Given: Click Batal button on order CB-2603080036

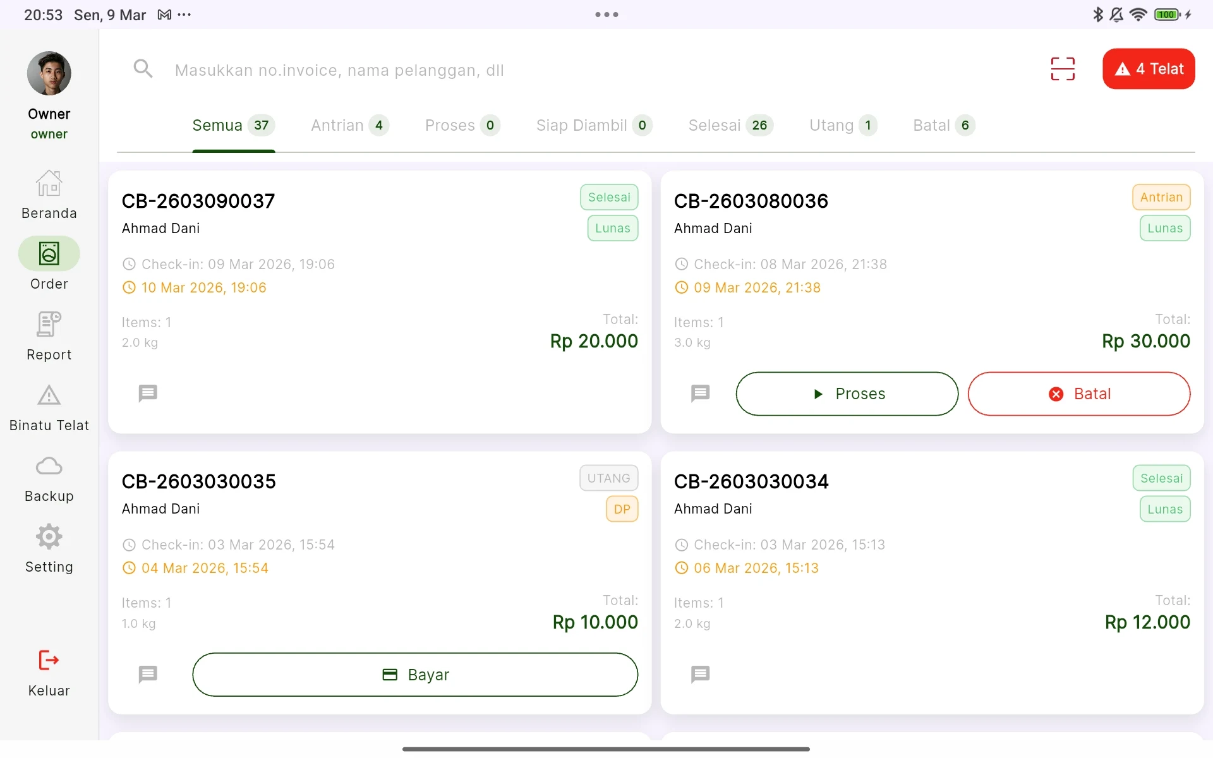Looking at the screenshot, I should pyautogui.click(x=1079, y=394).
